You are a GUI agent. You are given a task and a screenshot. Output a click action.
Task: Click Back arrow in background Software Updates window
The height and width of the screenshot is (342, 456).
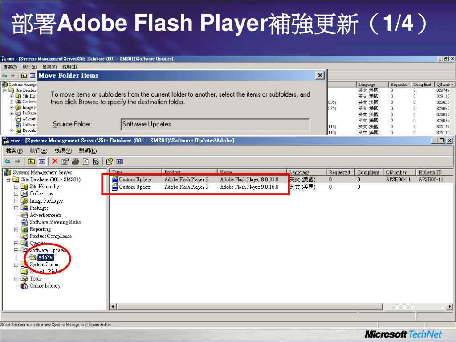pyautogui.click(x=4, y=76)
